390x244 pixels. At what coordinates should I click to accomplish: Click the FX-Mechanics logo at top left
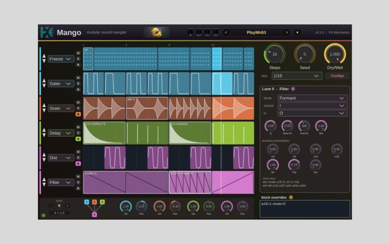(47, 33)
